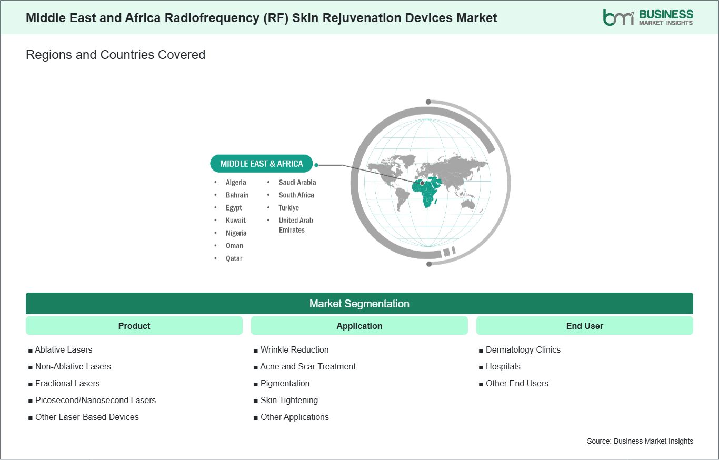Image resolution: width=719 pixels, height=460 pixels.
Task: Click 'Other Laser-Based Devices' item
Action: 87,417
